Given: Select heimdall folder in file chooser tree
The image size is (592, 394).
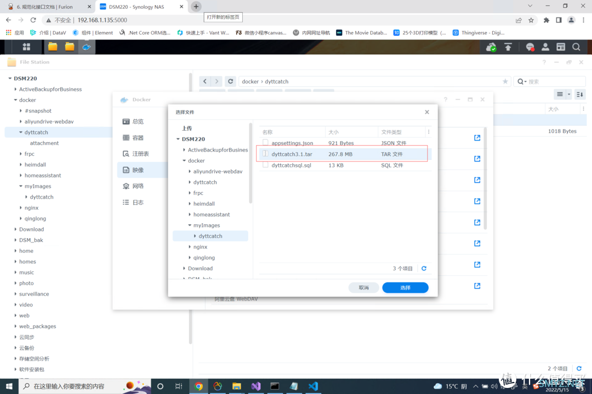Looking at the screenshot, I should pyautogui.click(x=204, y=204).
